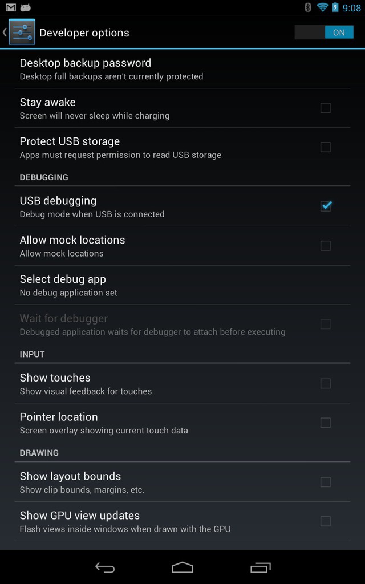Turn off the Developer options ON switch
The height and width of the screenshot is (584, 365).
324,33
